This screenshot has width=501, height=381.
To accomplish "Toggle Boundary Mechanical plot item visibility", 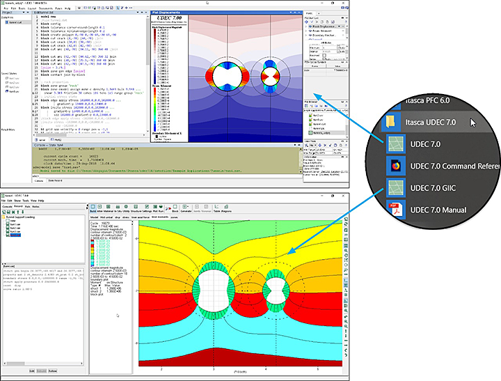I will (310, 36).
